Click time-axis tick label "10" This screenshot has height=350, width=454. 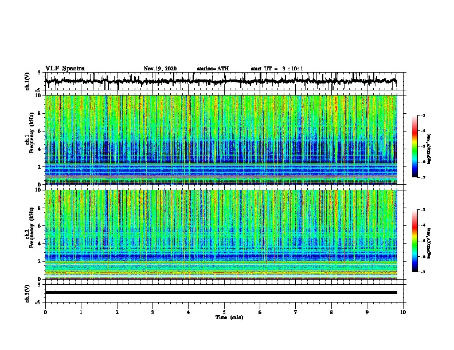[403, 312]
